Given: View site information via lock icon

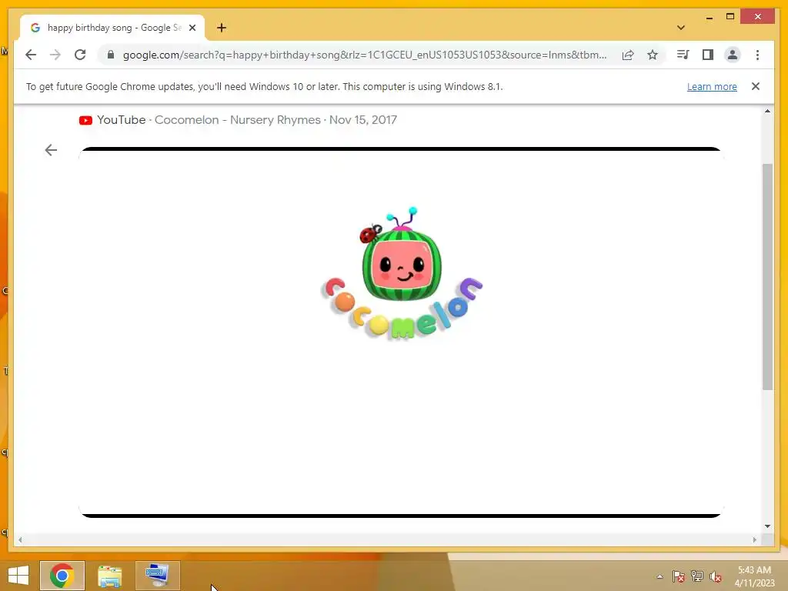Looking at the screenshot, I should click(x=111, y=55).
